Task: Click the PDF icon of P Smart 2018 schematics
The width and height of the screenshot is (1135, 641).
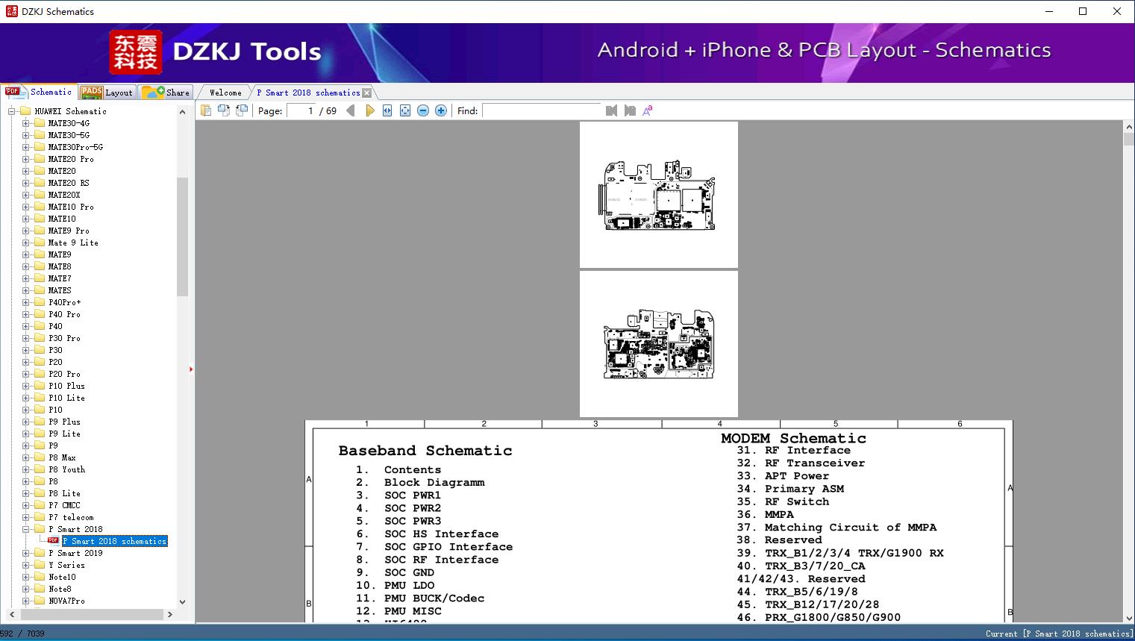Action: [53, 541]
